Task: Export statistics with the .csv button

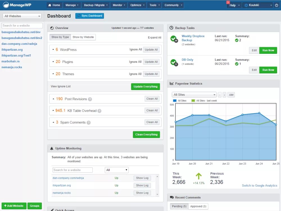Action: [x=231, y=95]
